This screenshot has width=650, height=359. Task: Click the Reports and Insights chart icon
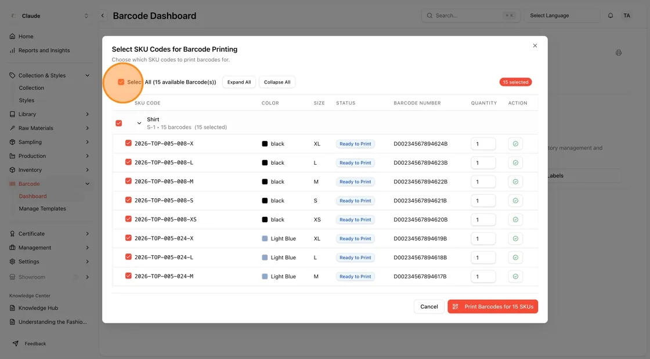12,50
